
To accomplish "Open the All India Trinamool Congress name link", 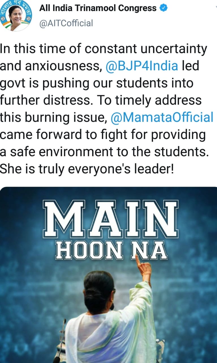I will [98, 8].
